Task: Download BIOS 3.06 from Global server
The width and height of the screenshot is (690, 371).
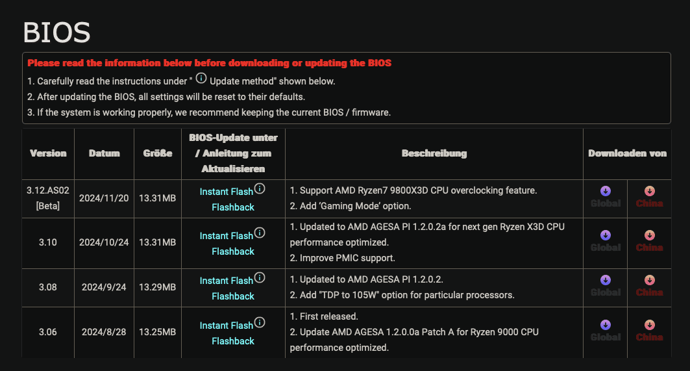Action: [x=606, y=325]
